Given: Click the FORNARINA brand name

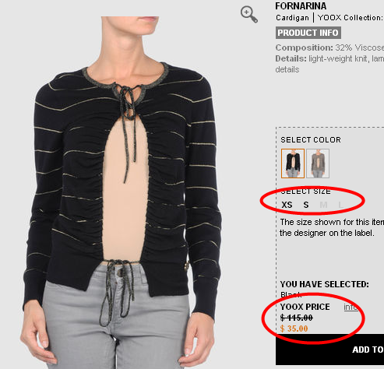Looking at the screenshot, I should pos(301,6).
